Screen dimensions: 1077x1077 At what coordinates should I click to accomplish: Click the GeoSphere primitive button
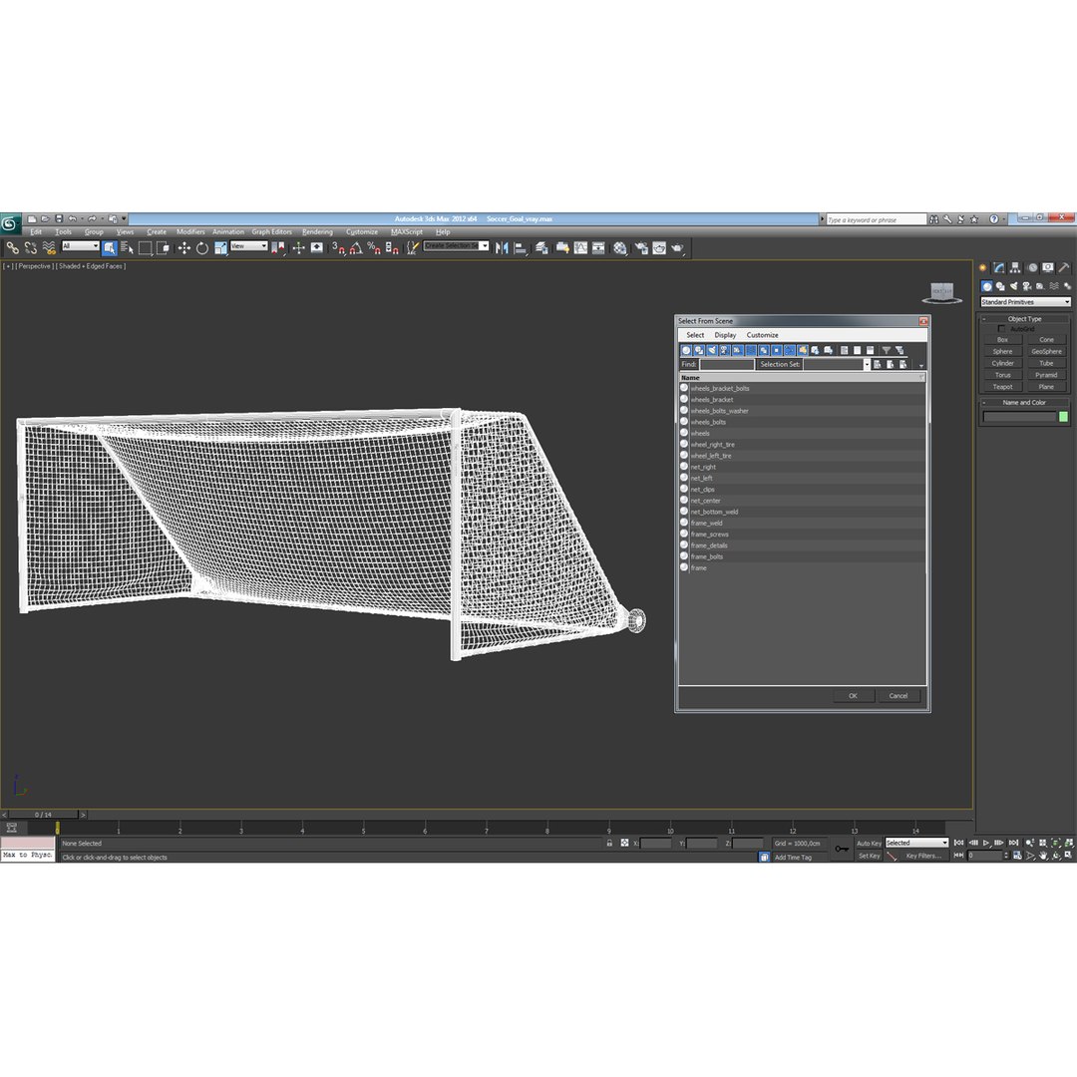[1046, 352]
